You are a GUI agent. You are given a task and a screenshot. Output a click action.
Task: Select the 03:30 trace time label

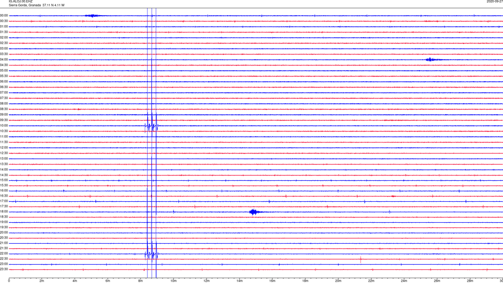(x=4, y=54)
